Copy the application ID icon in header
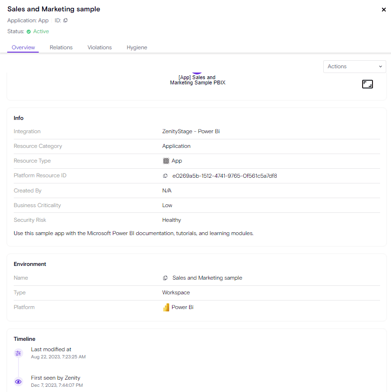 point(65,20)
